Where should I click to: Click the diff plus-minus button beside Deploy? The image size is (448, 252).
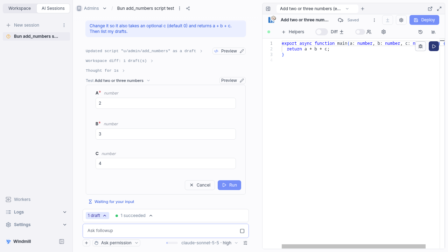coord(387,20)
